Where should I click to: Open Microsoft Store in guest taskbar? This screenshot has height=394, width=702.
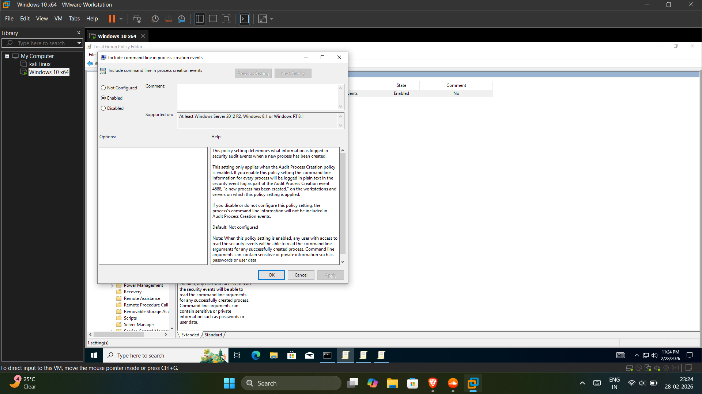(291, 355)
